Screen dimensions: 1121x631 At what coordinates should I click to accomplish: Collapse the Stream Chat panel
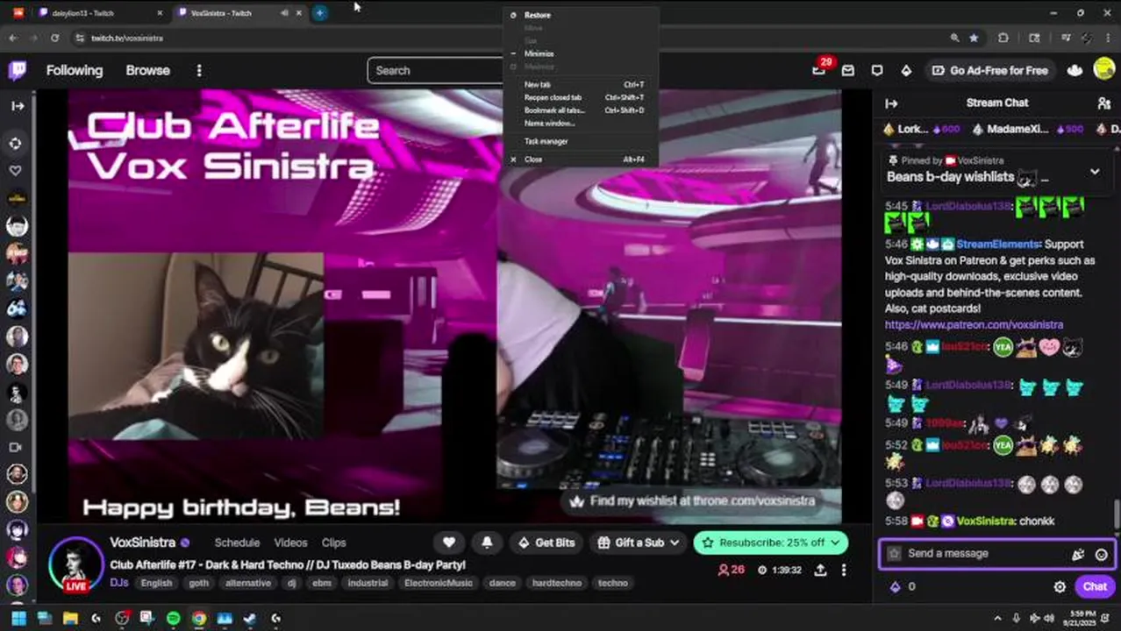pyautogui.click(x=891, y=103)
